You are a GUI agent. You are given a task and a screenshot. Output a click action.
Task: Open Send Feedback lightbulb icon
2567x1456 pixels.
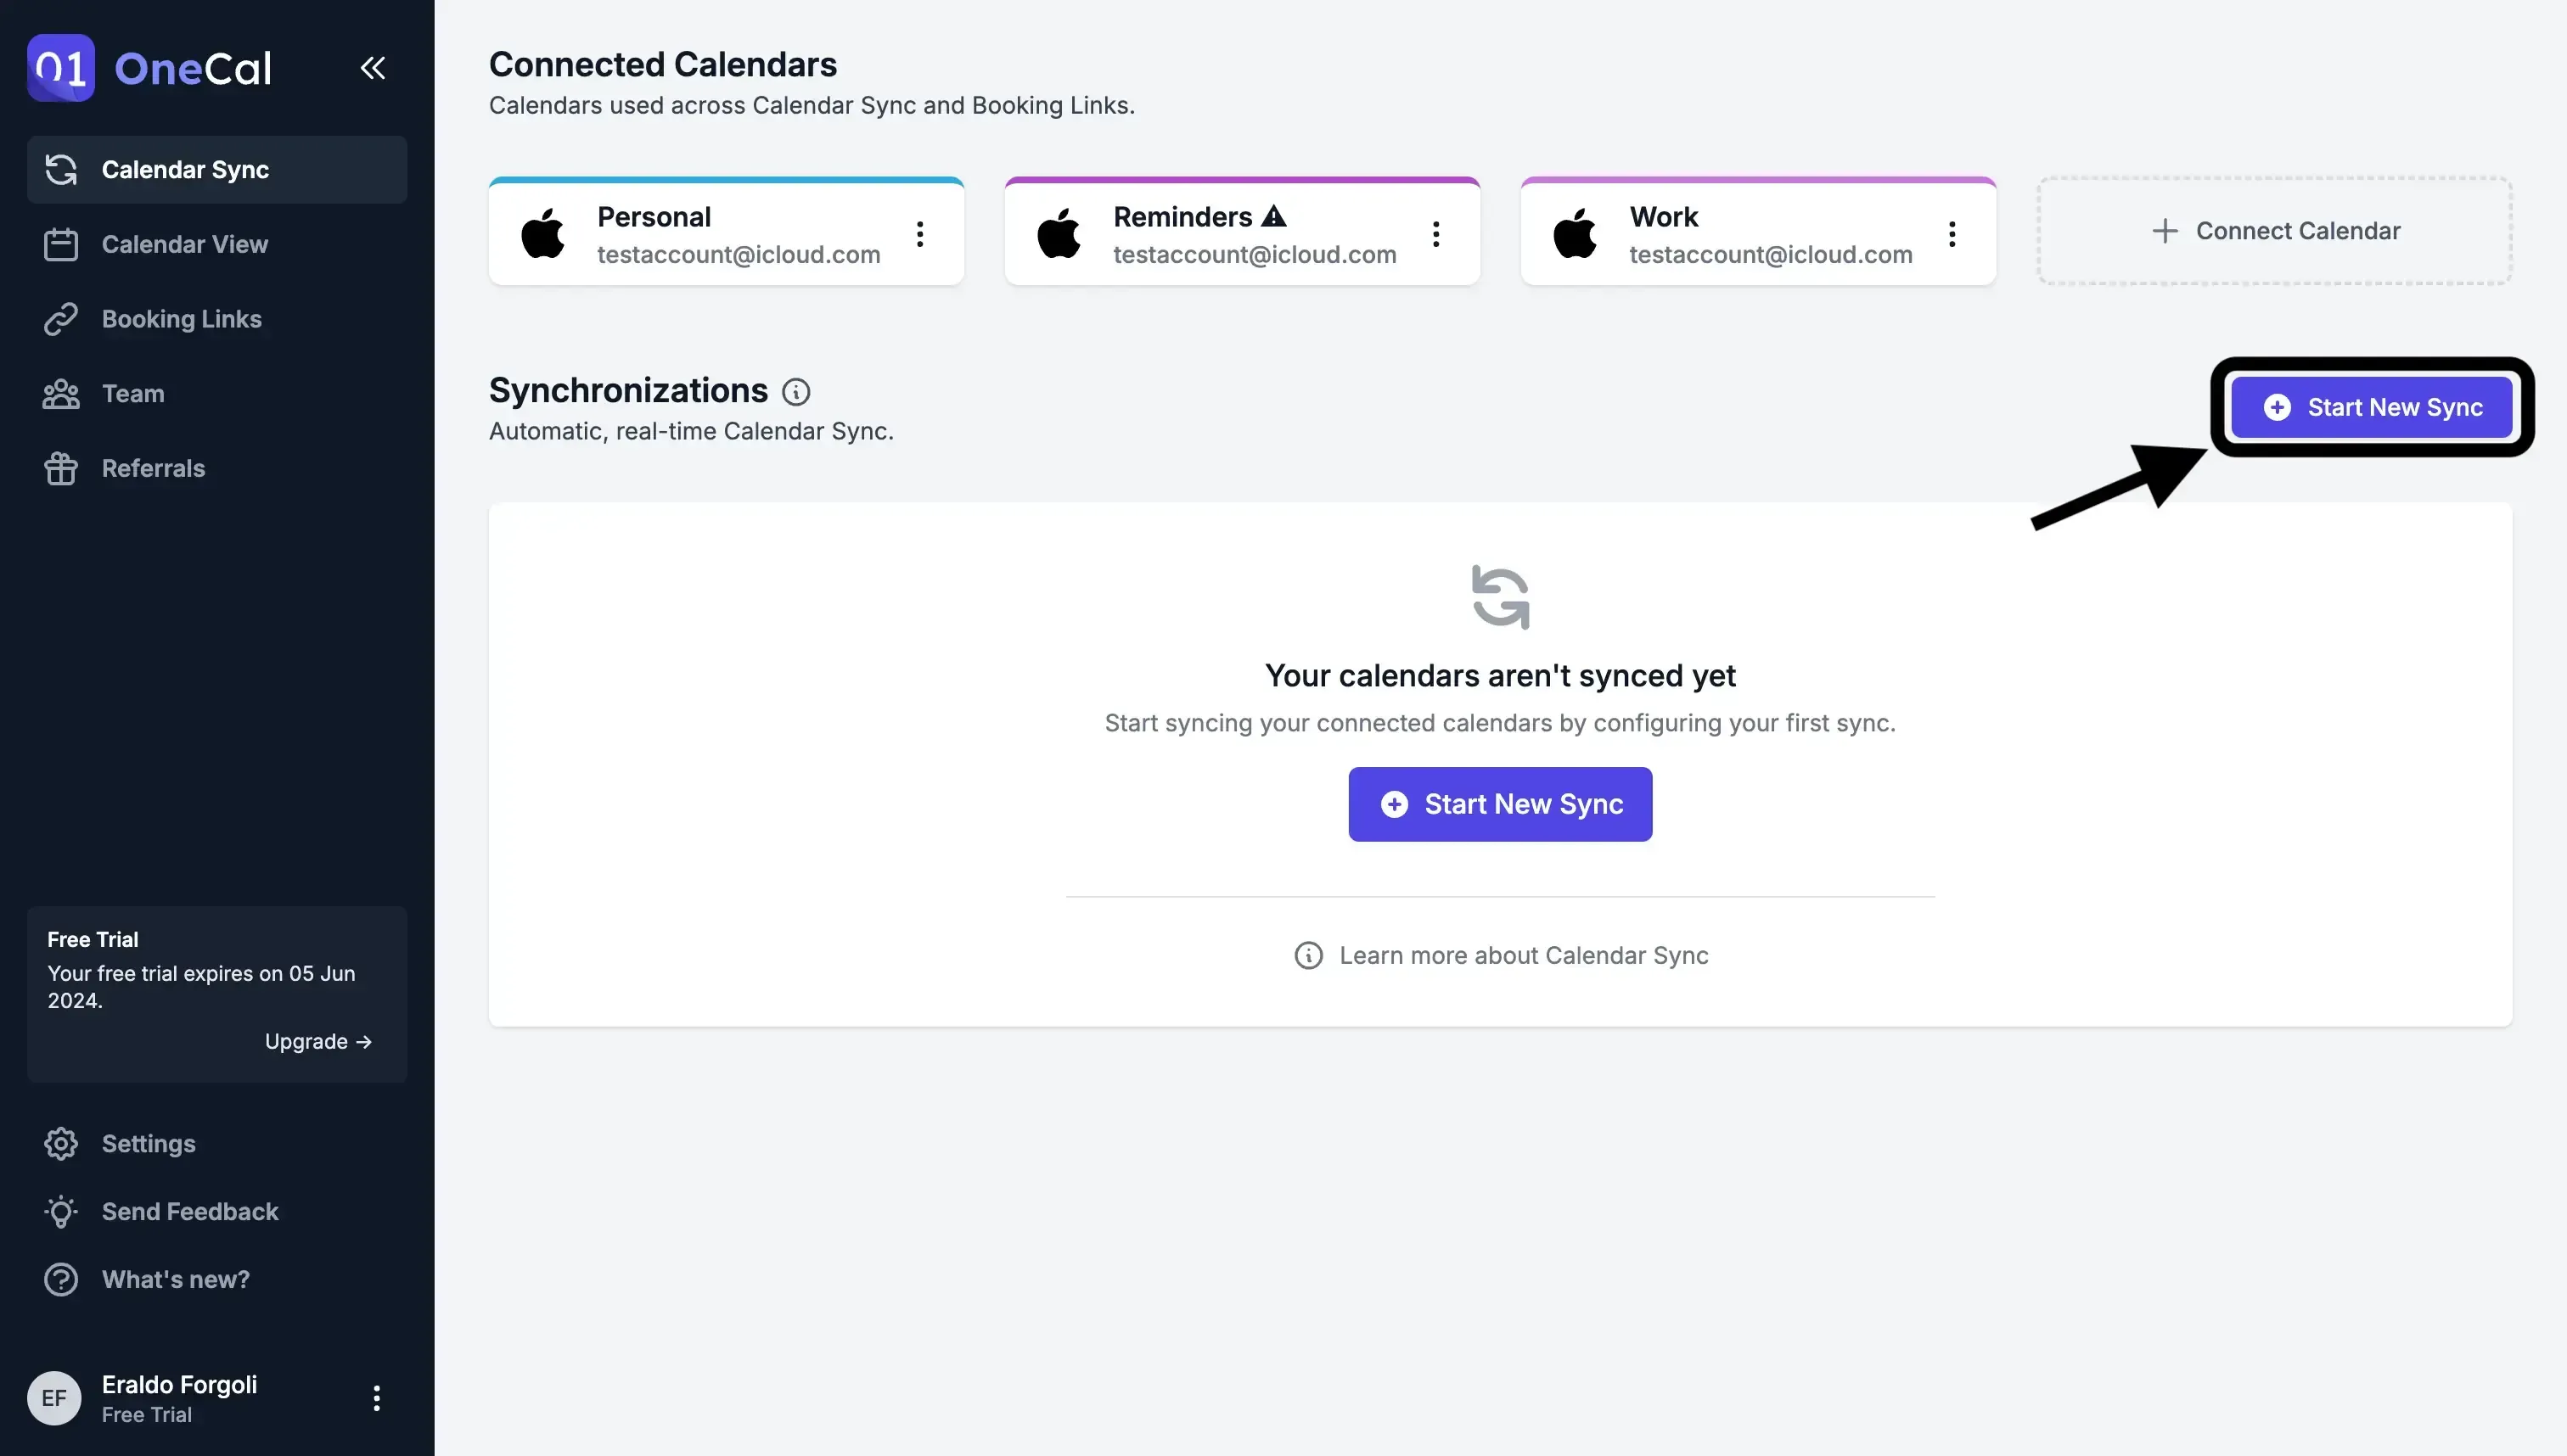pos(60,1211)
